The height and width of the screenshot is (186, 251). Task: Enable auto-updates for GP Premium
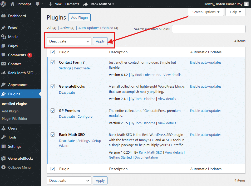tap(205, 111)
